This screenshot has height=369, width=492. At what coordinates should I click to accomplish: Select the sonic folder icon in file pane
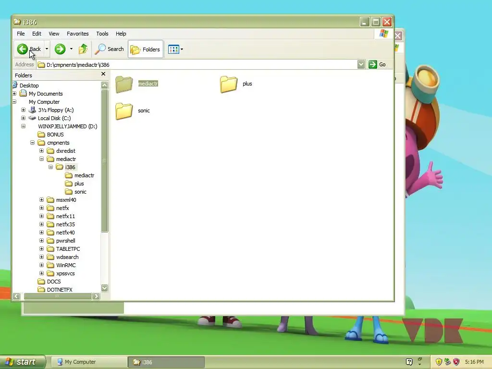(x=124, y=111)
